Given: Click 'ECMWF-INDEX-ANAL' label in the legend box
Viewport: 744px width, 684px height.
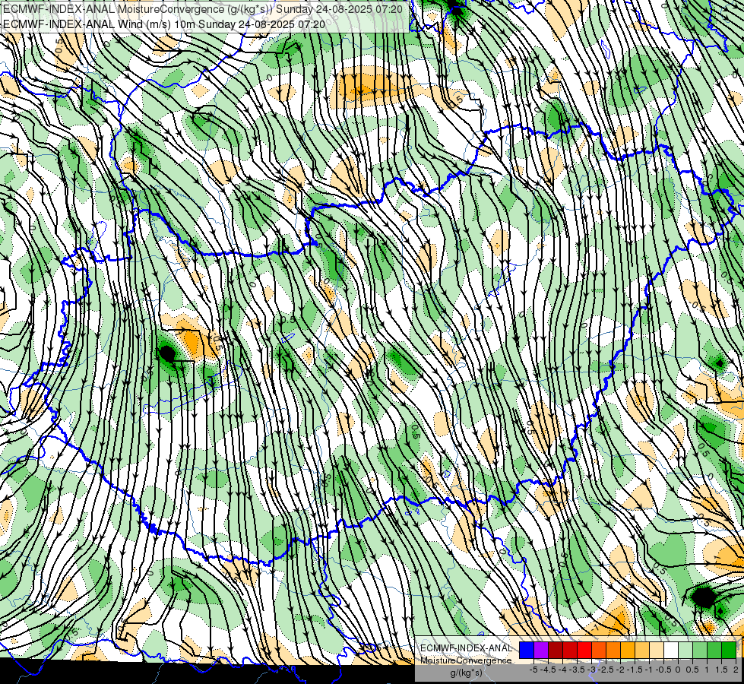Looking at the screenshot, I should click(x=467, y=648).
